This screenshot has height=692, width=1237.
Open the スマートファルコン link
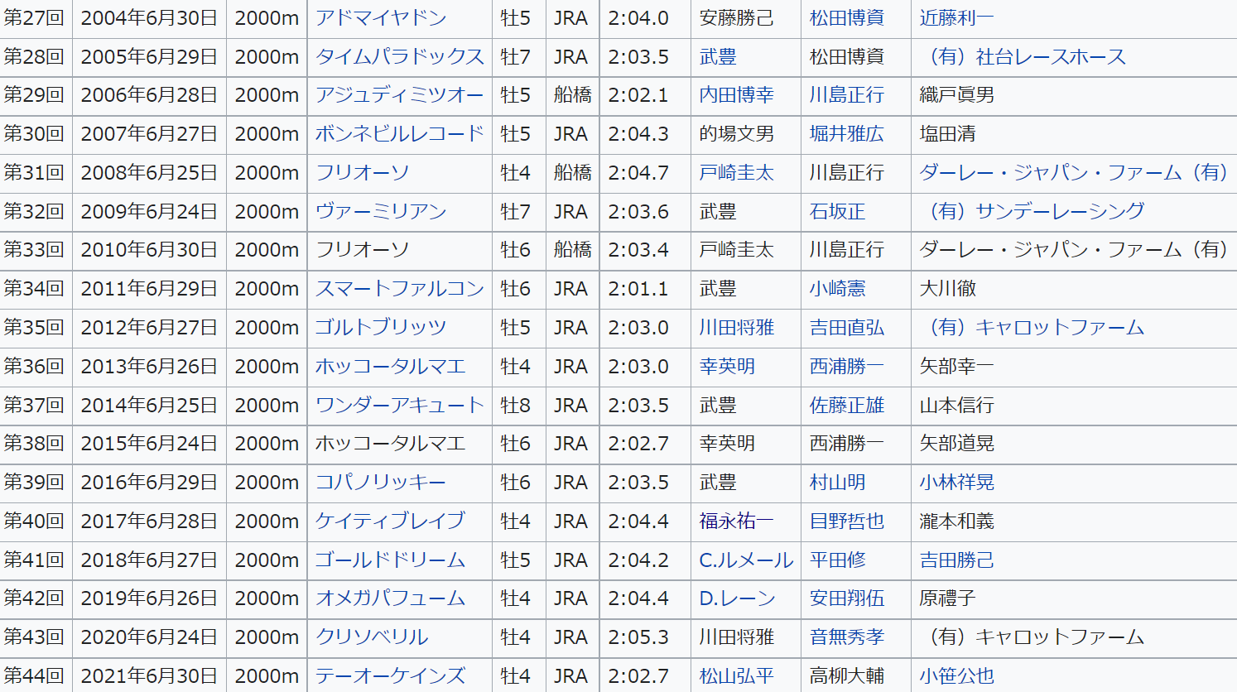tap(400, 288)
